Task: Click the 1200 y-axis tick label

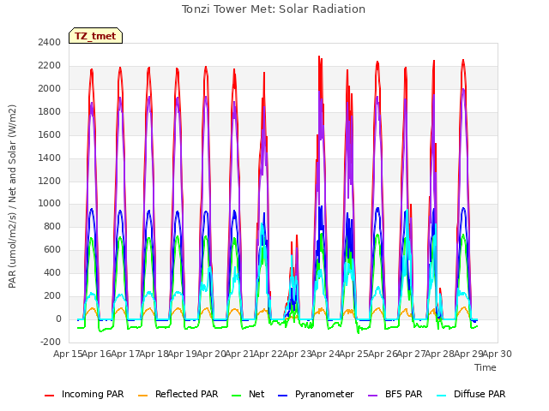Action: click(50, 181)
